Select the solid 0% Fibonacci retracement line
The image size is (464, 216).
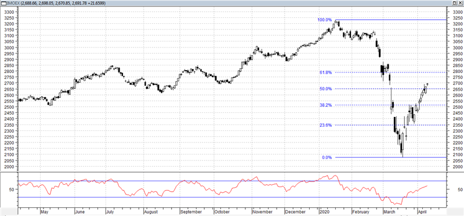pos(390,157)
